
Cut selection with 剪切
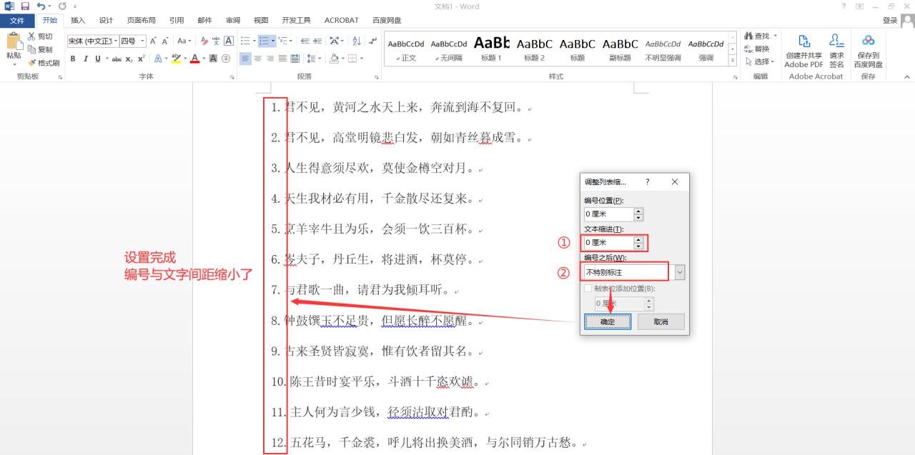click(40, 36)
